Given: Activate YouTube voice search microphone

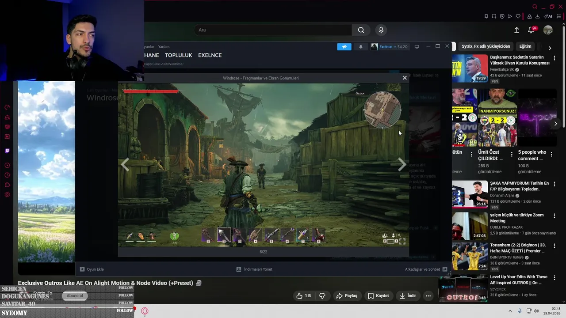Looking at the screenshot, I should [381, 30].
